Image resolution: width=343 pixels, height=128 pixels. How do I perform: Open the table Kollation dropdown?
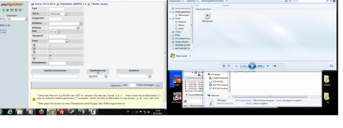[x=134, y=76]
